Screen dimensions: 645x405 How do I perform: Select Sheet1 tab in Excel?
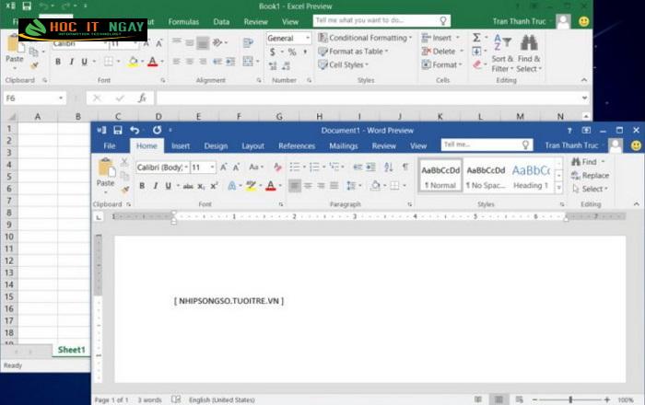tap(71, 350)
